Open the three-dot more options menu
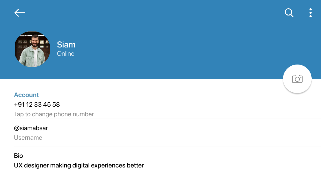 (x=310, y=13)
